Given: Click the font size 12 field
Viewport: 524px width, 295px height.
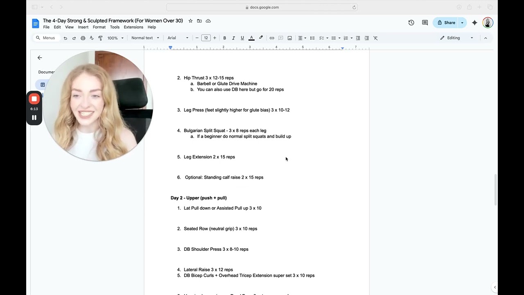Looking at the screenshot, I should [206, 38].
